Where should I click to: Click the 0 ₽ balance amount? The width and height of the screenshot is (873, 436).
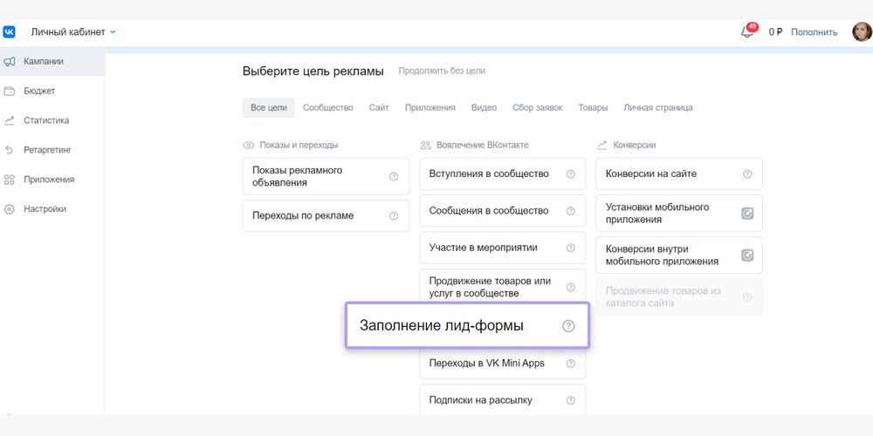coord(775,32)
